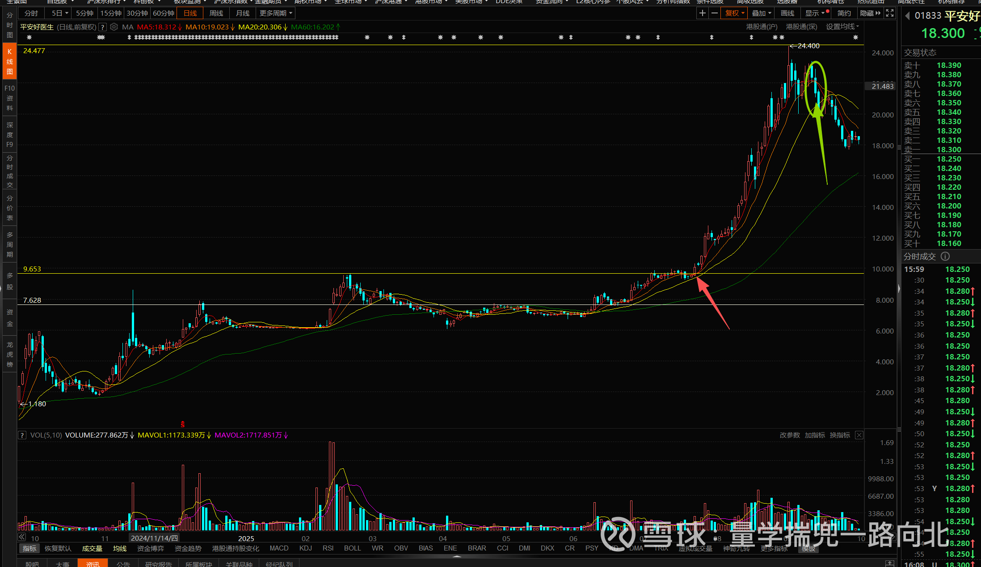Screen dimensions: 981x567
Task: Open the 更多周期 dropdown
Action: point(275,13)
